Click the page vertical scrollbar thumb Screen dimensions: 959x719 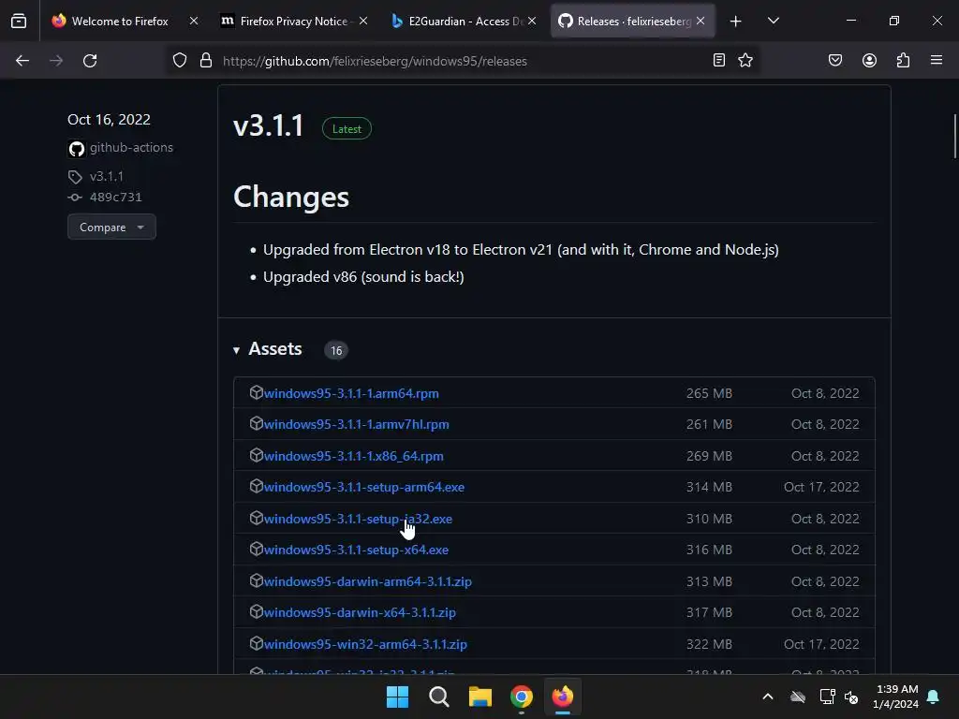point(954,136)
